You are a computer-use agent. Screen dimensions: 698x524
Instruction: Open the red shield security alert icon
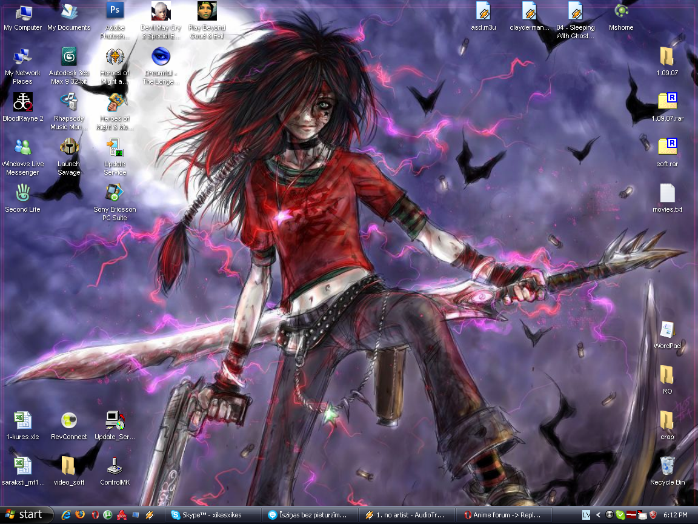pyautogui.click(x=653, y=515)
